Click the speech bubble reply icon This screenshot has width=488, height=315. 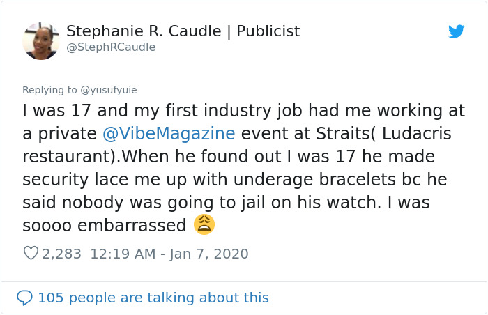(x=24, y=298)
